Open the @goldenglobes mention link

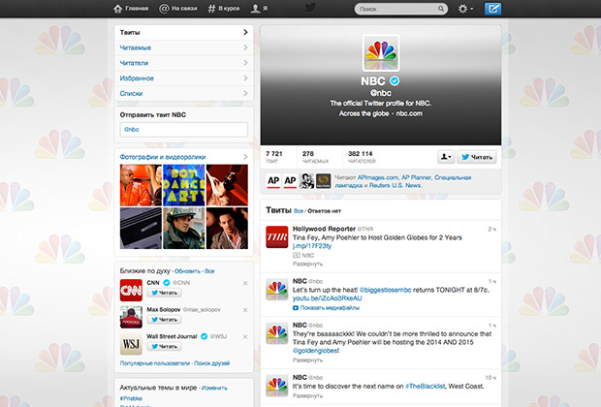point(315,351)
